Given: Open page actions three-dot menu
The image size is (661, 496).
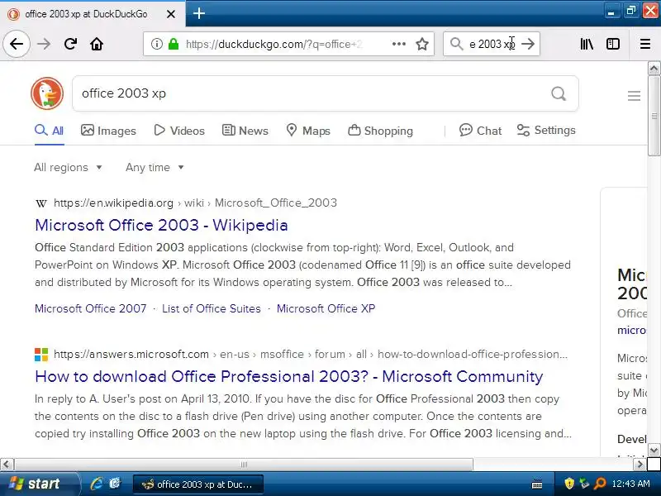Looking at the screenshot, I should coord(399,44).
